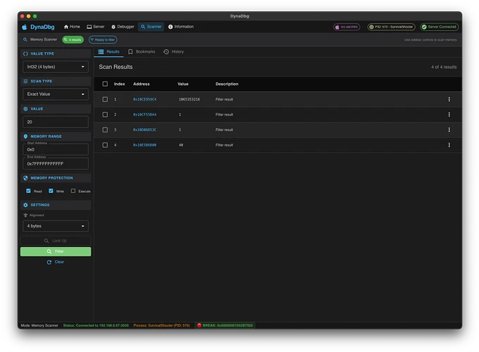Click the End Address input field
479x352 pixels.
click(56, 163)
